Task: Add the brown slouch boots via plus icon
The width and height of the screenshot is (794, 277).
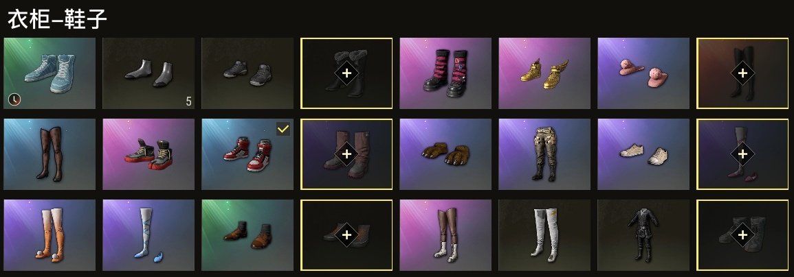Action: pos(346,154)
